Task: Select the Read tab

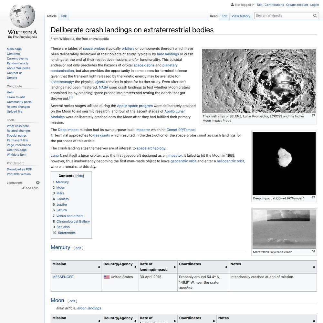Action: tap(214, 16)
